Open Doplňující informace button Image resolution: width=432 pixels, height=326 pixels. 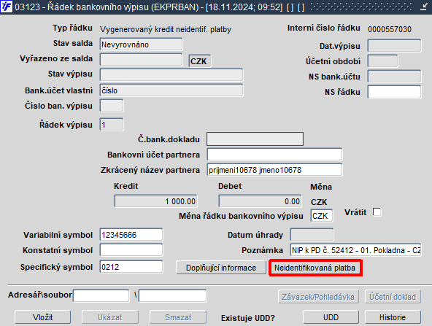tap(221, 268)
